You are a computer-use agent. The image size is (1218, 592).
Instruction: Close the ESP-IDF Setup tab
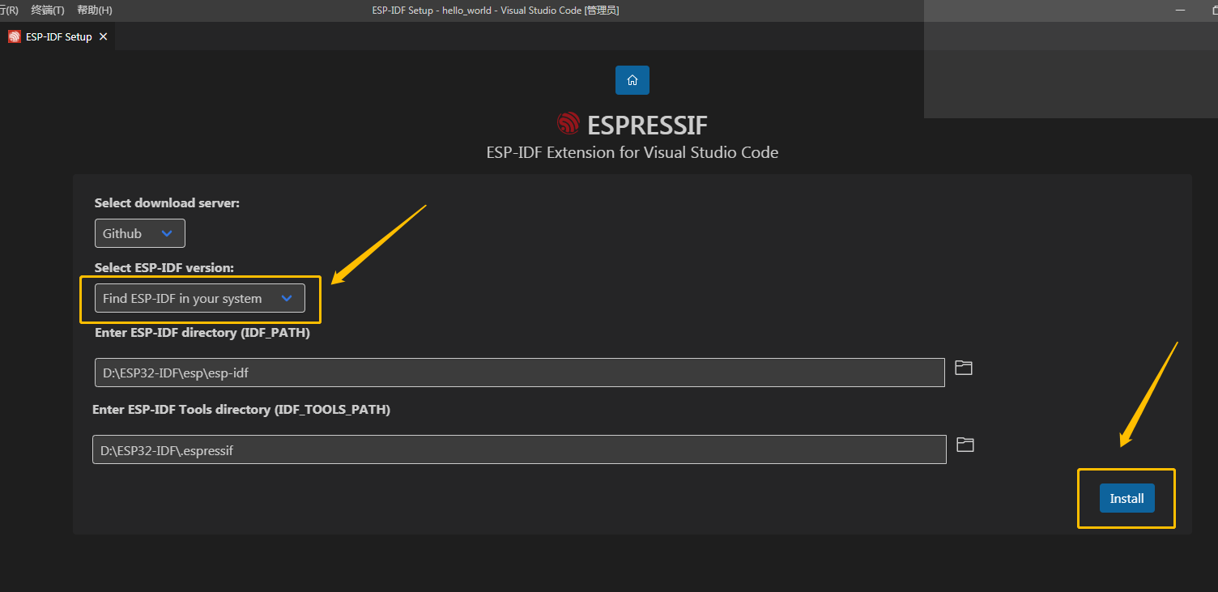[103, 36]
